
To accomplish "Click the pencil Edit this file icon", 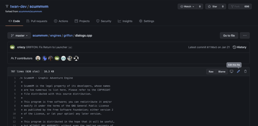I will [x=238, y=72].
